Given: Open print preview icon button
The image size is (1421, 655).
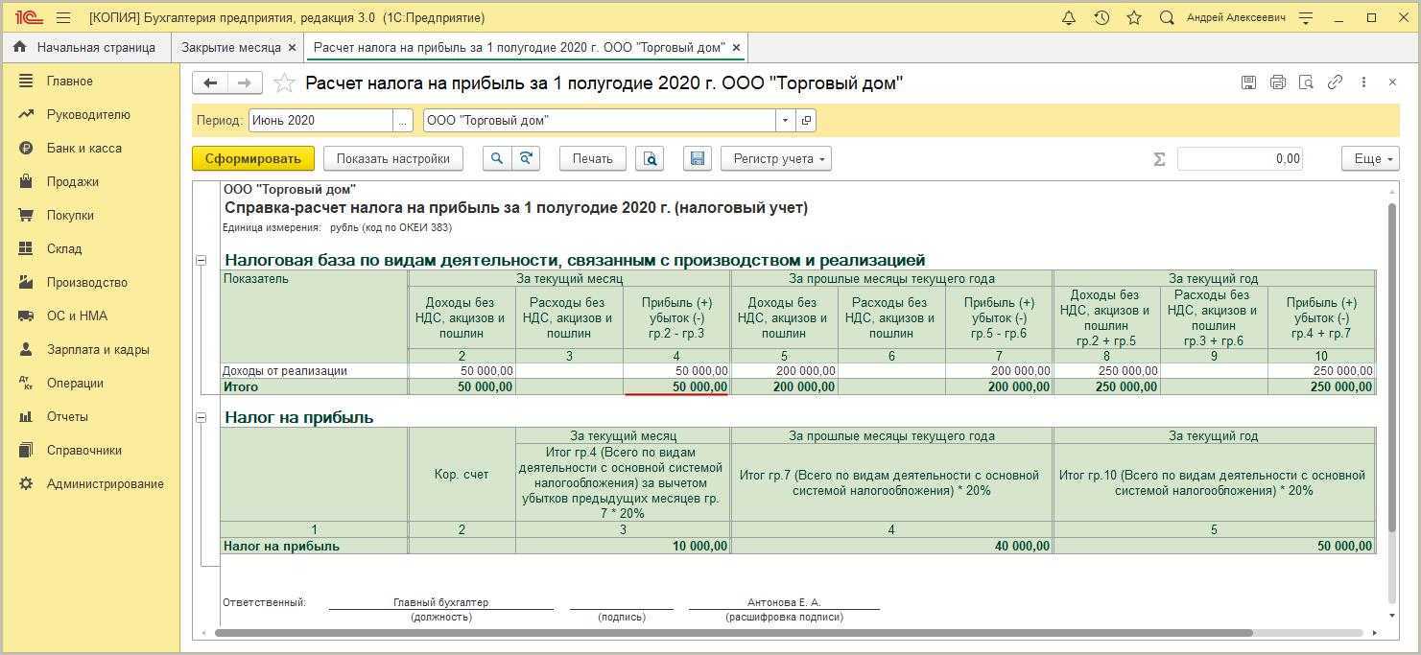Looking at the screenshot, I should point(651,158).
